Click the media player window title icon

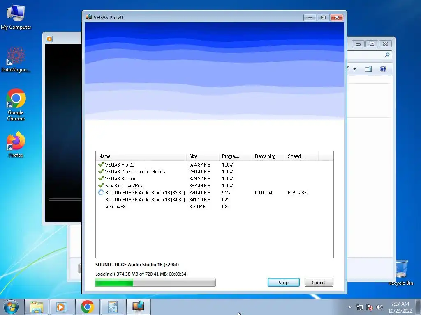49,39
